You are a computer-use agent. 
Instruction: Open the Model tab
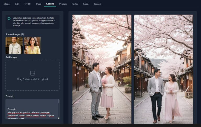pyautogui.click(x=7, y=4)
